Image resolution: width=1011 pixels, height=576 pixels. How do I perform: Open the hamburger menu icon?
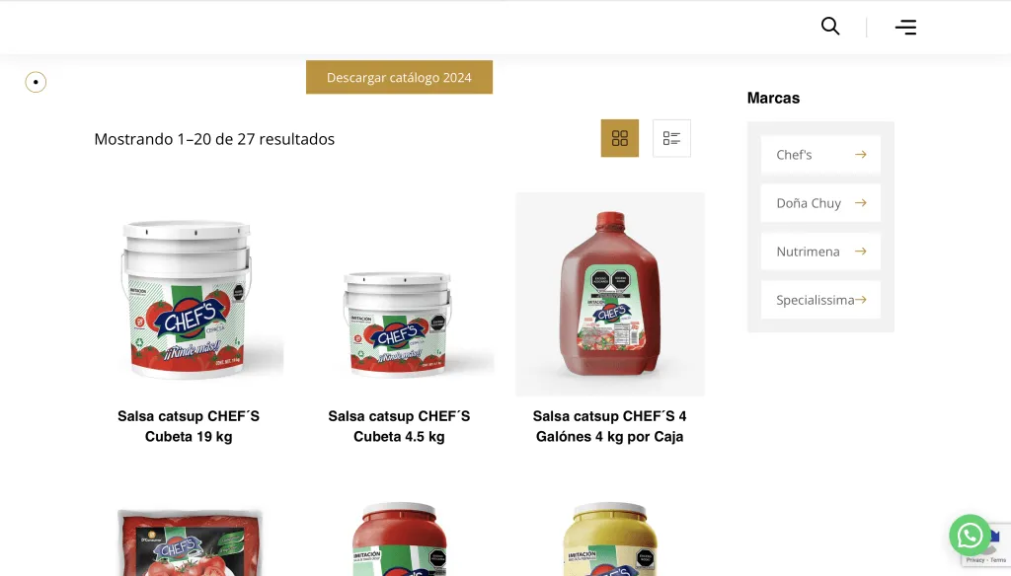pos(905,27)
